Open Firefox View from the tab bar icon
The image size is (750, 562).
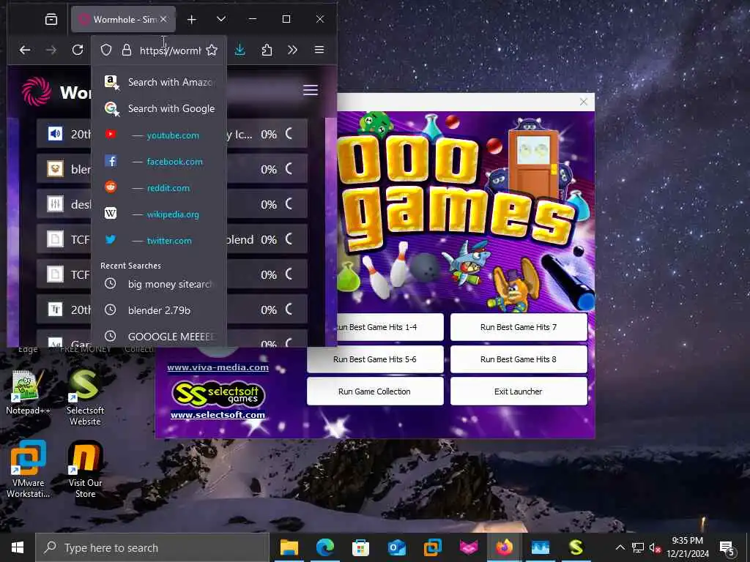(x=51, y=19)
